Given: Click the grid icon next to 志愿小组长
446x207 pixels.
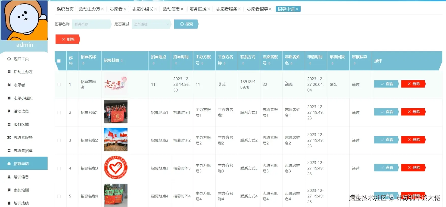Looking at the screenshot, I should click(x=9, y=98).
